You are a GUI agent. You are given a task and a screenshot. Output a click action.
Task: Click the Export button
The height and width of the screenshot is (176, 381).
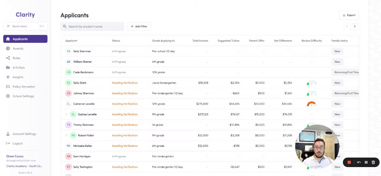tap(349, 15)
